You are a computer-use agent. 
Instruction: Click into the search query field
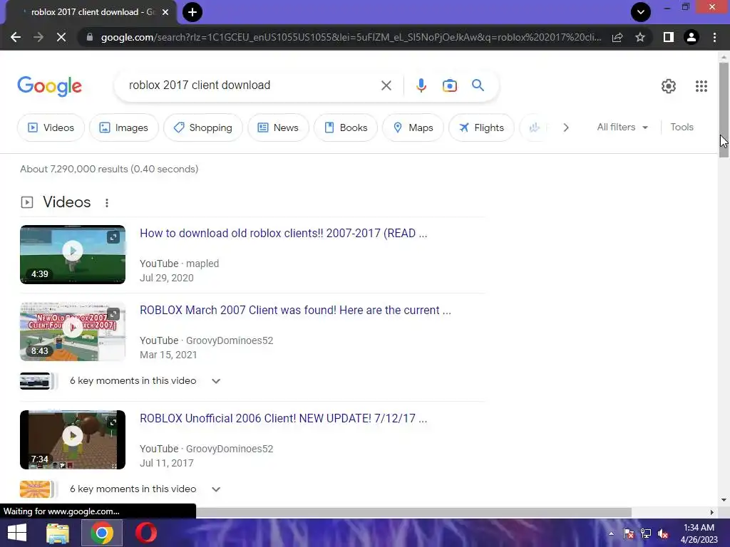(252, 85)
